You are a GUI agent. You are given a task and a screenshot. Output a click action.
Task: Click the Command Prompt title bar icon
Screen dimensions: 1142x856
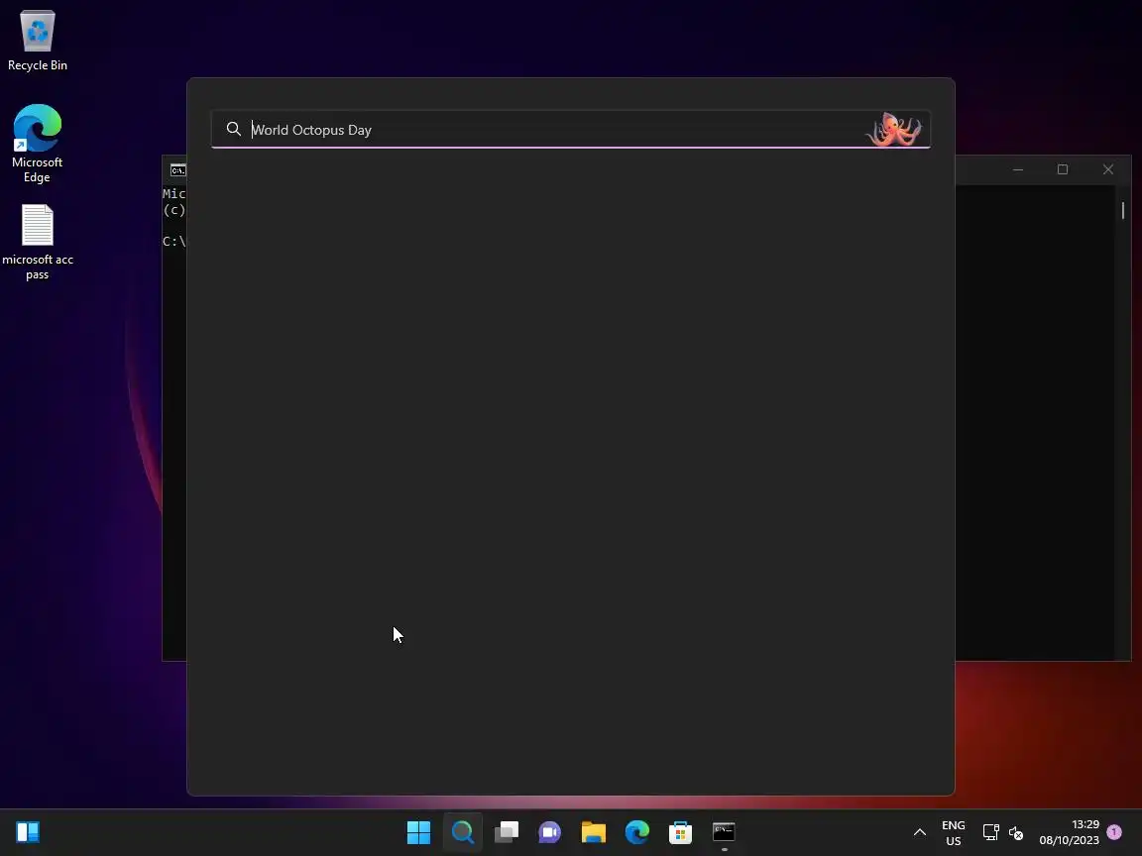pyautogui.click(x=177, y=170)
